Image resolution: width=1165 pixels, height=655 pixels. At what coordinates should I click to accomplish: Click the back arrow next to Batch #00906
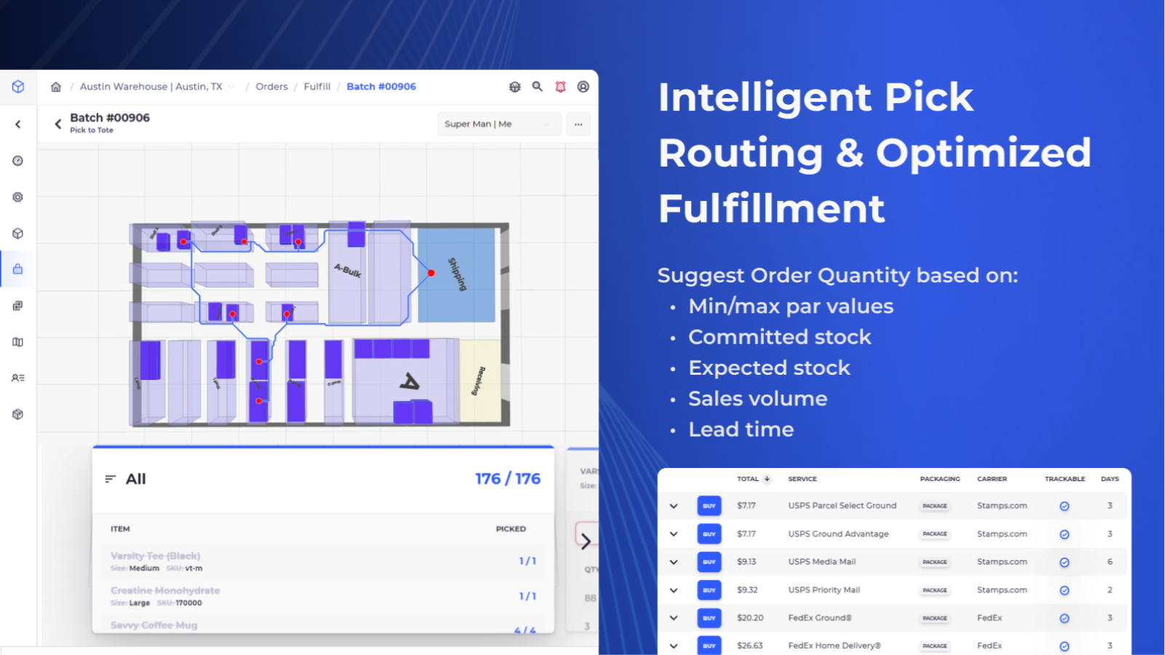[58, 124]
